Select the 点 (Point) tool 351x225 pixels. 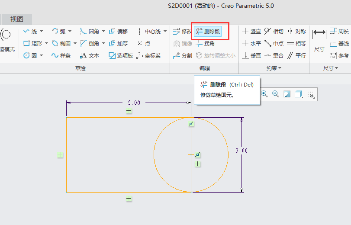coord(144,43)
